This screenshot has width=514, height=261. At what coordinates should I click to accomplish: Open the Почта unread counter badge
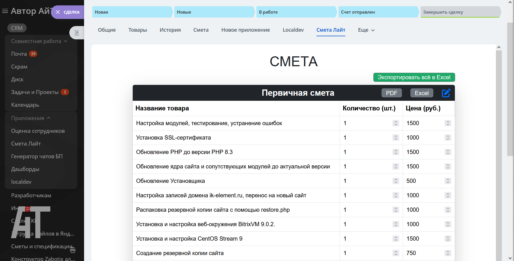[33, 54]
